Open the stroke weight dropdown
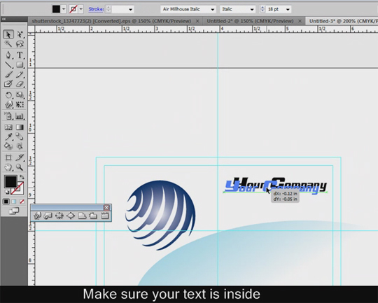Screen dimensions: 378x303 130,9
